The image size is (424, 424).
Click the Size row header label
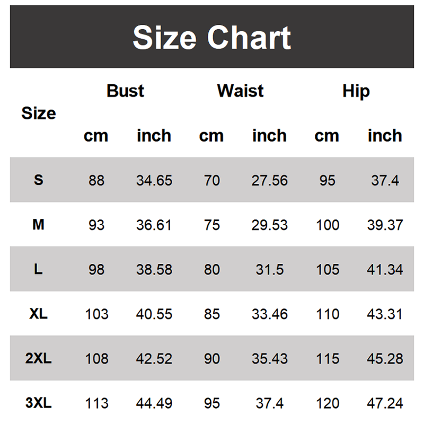coord(39,113)
